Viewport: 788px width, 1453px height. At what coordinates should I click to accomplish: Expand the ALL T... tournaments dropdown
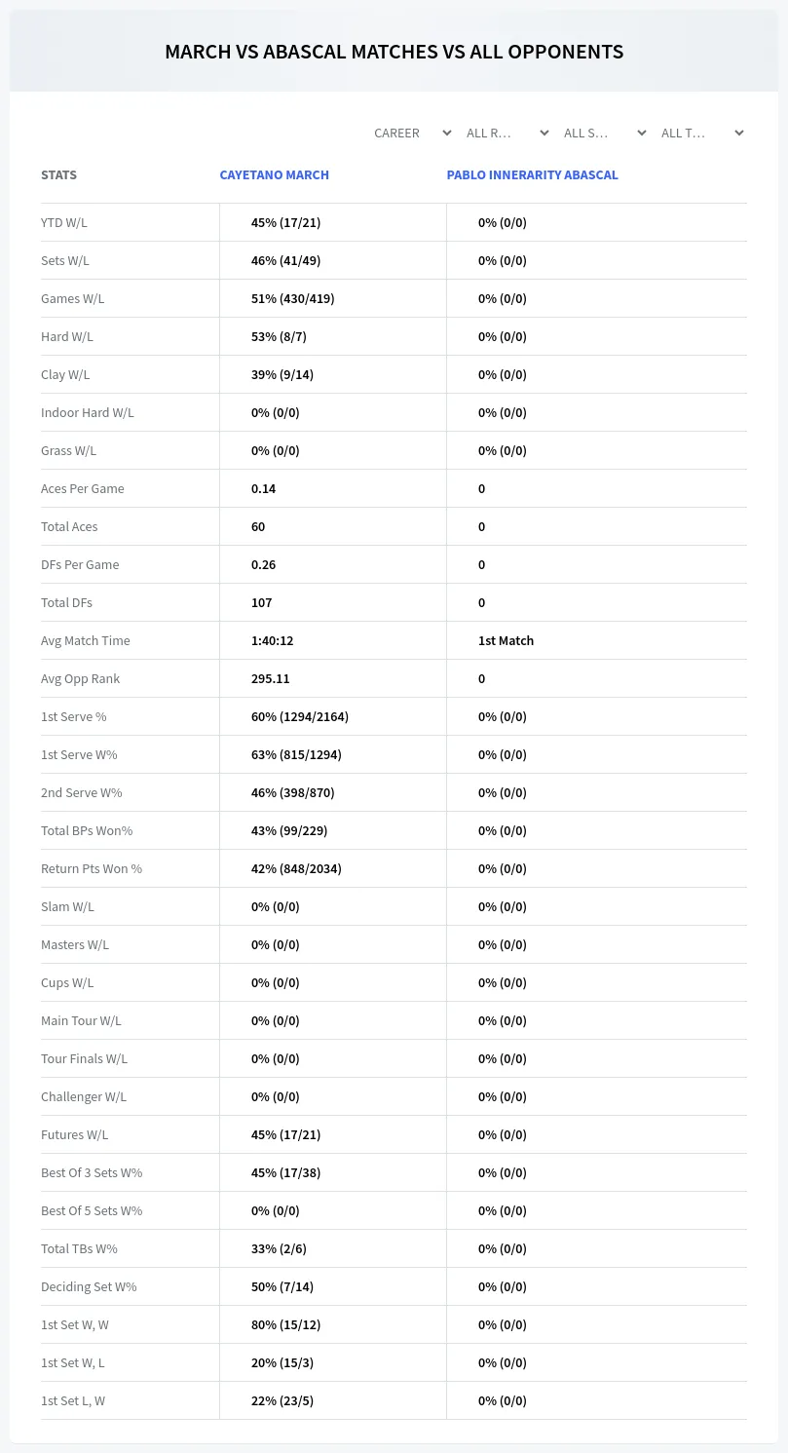(x=701, y=133)
